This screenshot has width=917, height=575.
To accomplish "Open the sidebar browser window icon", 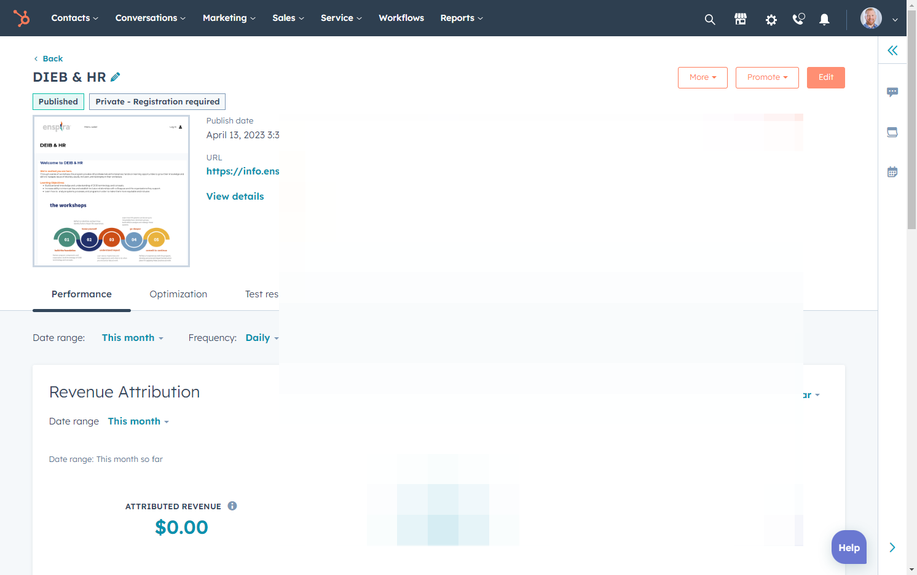I will [x=892, y=132].
